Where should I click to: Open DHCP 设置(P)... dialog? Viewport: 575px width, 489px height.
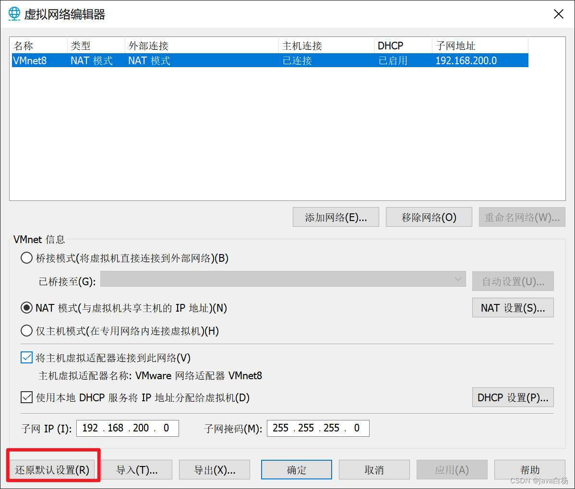click(513, 397)
